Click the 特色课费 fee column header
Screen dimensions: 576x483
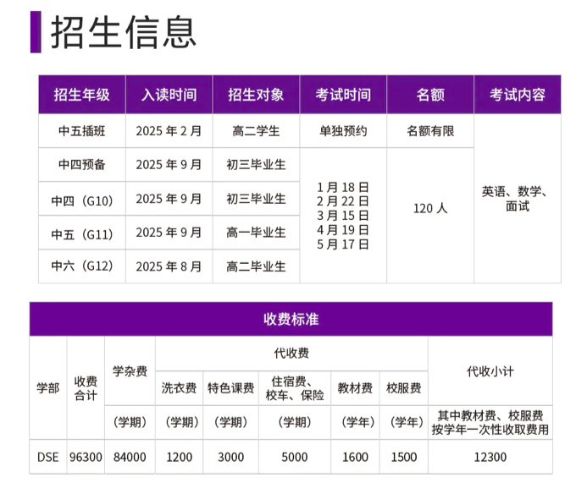pyautogui.click(x=230, y=388)
